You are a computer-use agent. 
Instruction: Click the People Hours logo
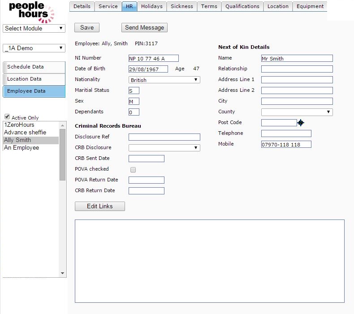[x=31, y=12]
